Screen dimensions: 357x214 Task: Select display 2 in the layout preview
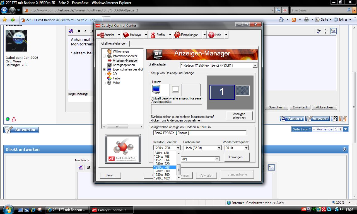(243, 90)
